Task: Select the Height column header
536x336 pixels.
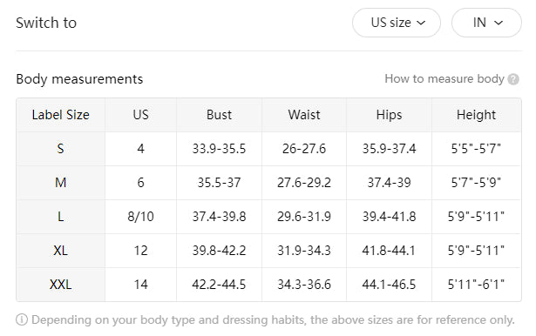Action: [476, 115]
